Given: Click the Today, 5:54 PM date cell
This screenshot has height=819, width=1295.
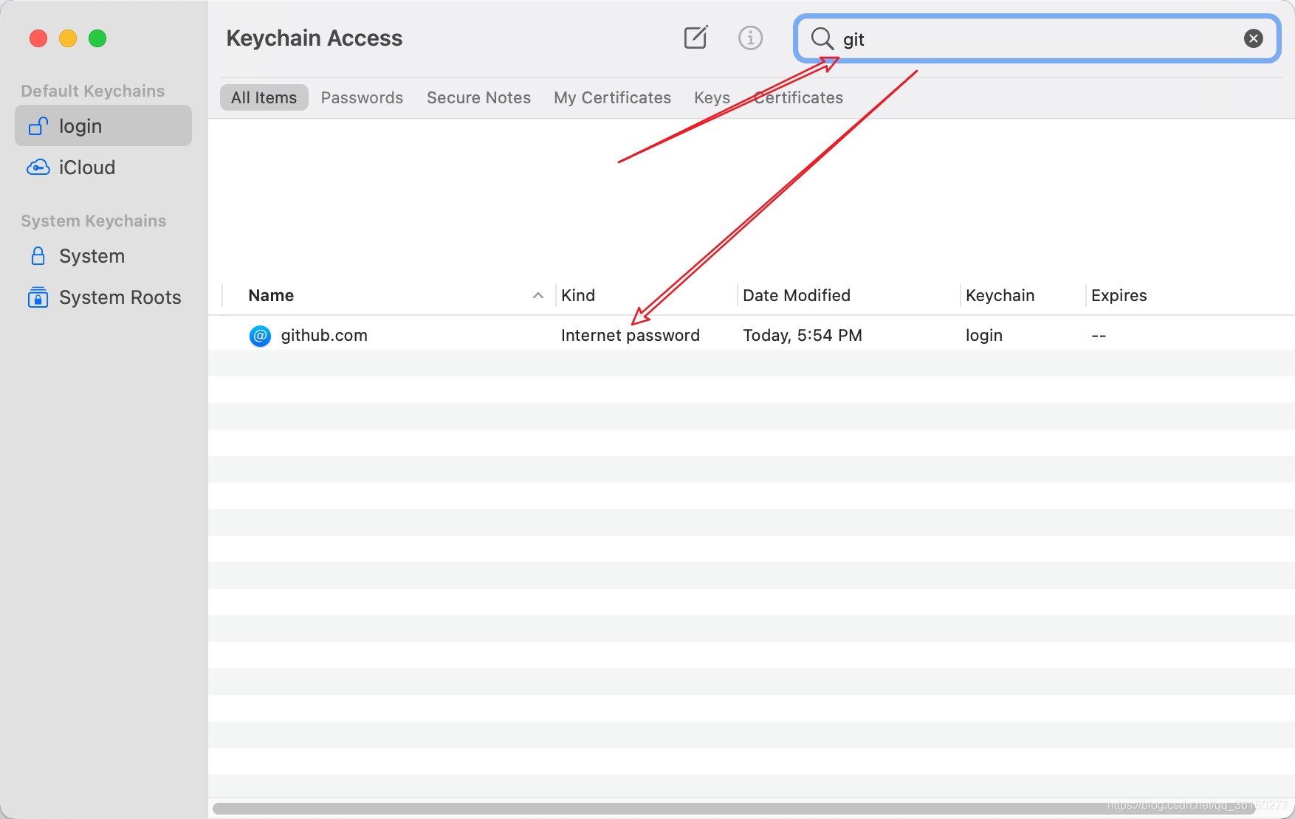Looking at the screenshot, I should (802, 336).
